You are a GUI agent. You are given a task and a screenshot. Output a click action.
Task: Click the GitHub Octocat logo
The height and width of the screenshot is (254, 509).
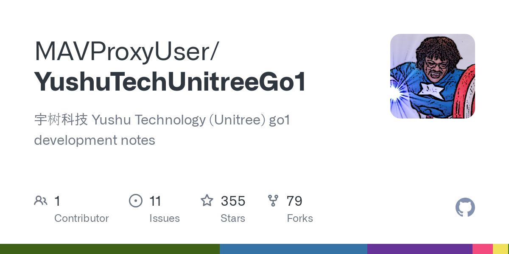[x=465, y=208]
